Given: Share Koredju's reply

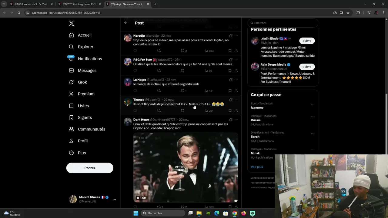Looking at the screenshot, I should pyautogui.click(x=236, y=51).
